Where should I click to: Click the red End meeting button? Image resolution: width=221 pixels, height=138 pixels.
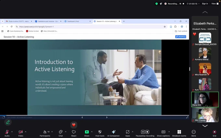[214, 133]
